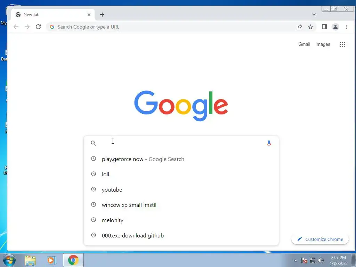This screenshot has width=356, height=267.
Task: Open the Gmail link
Action: tap(304, 44)
